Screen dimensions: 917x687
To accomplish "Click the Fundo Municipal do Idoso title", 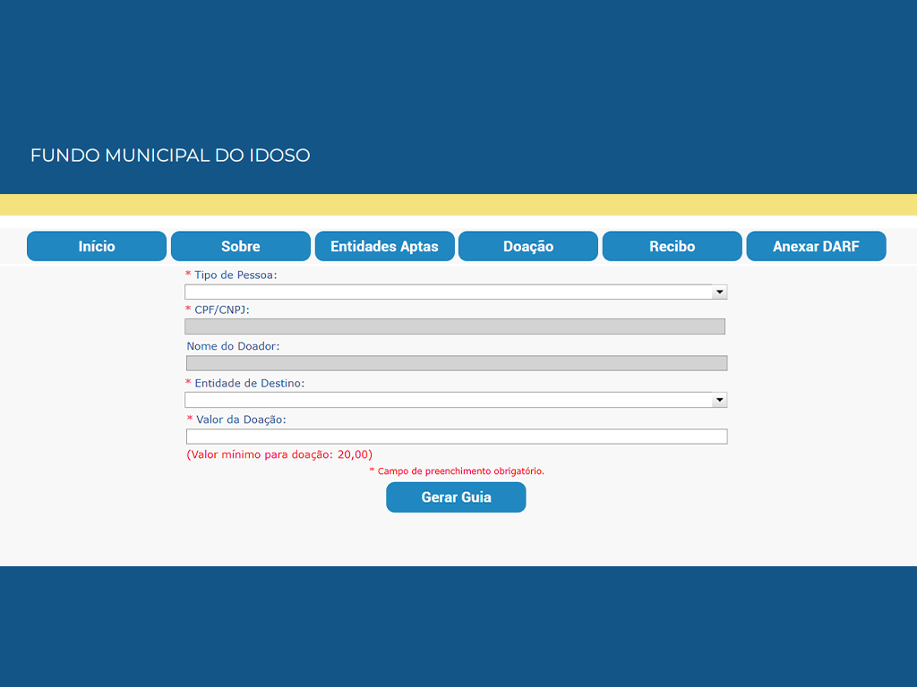I will (x=170, y=156).
